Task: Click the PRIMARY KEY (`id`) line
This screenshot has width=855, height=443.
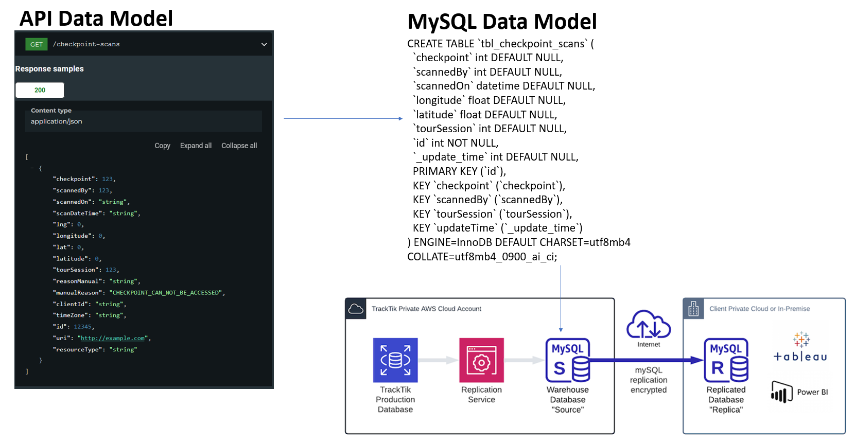Action: [460, 171]
